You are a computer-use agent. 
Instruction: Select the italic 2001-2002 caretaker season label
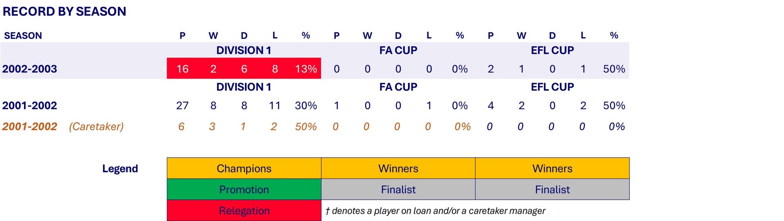click(x=29, y=127)
